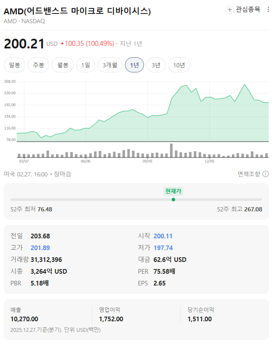This screenshot has width=274, height=344.
Task: Select the 1일 chart range
Action: click(85, 65)
